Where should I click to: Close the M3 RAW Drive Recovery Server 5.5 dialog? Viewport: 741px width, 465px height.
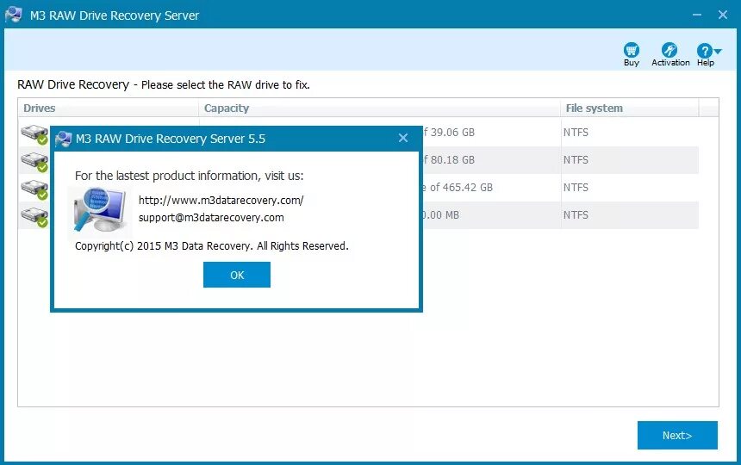403,138
